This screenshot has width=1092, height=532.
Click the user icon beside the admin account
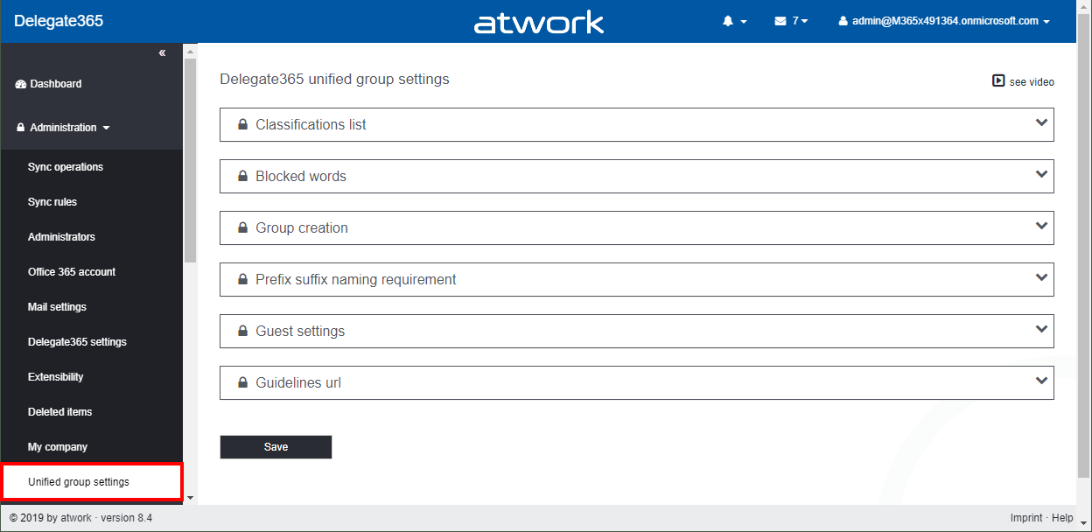843,21
